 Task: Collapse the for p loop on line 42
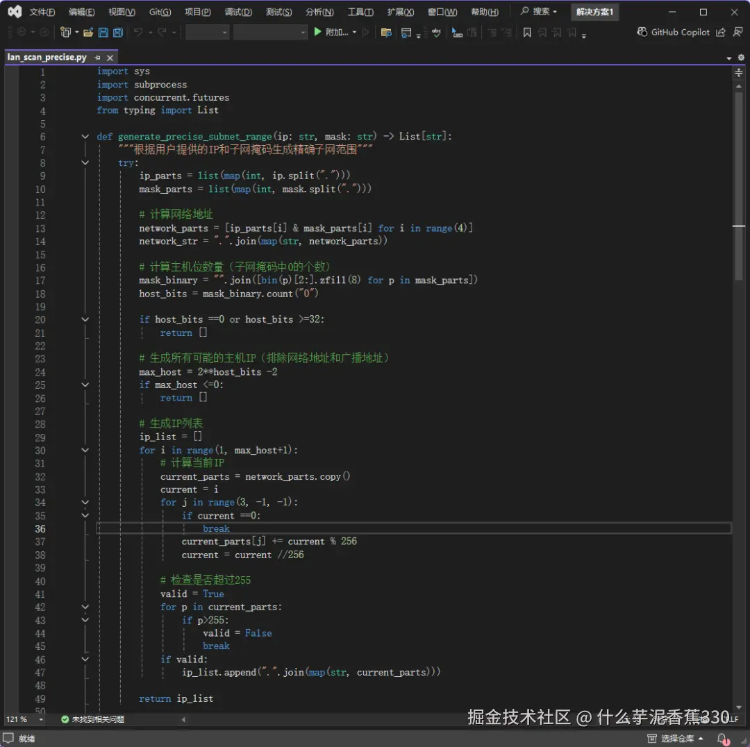[85, 607]
